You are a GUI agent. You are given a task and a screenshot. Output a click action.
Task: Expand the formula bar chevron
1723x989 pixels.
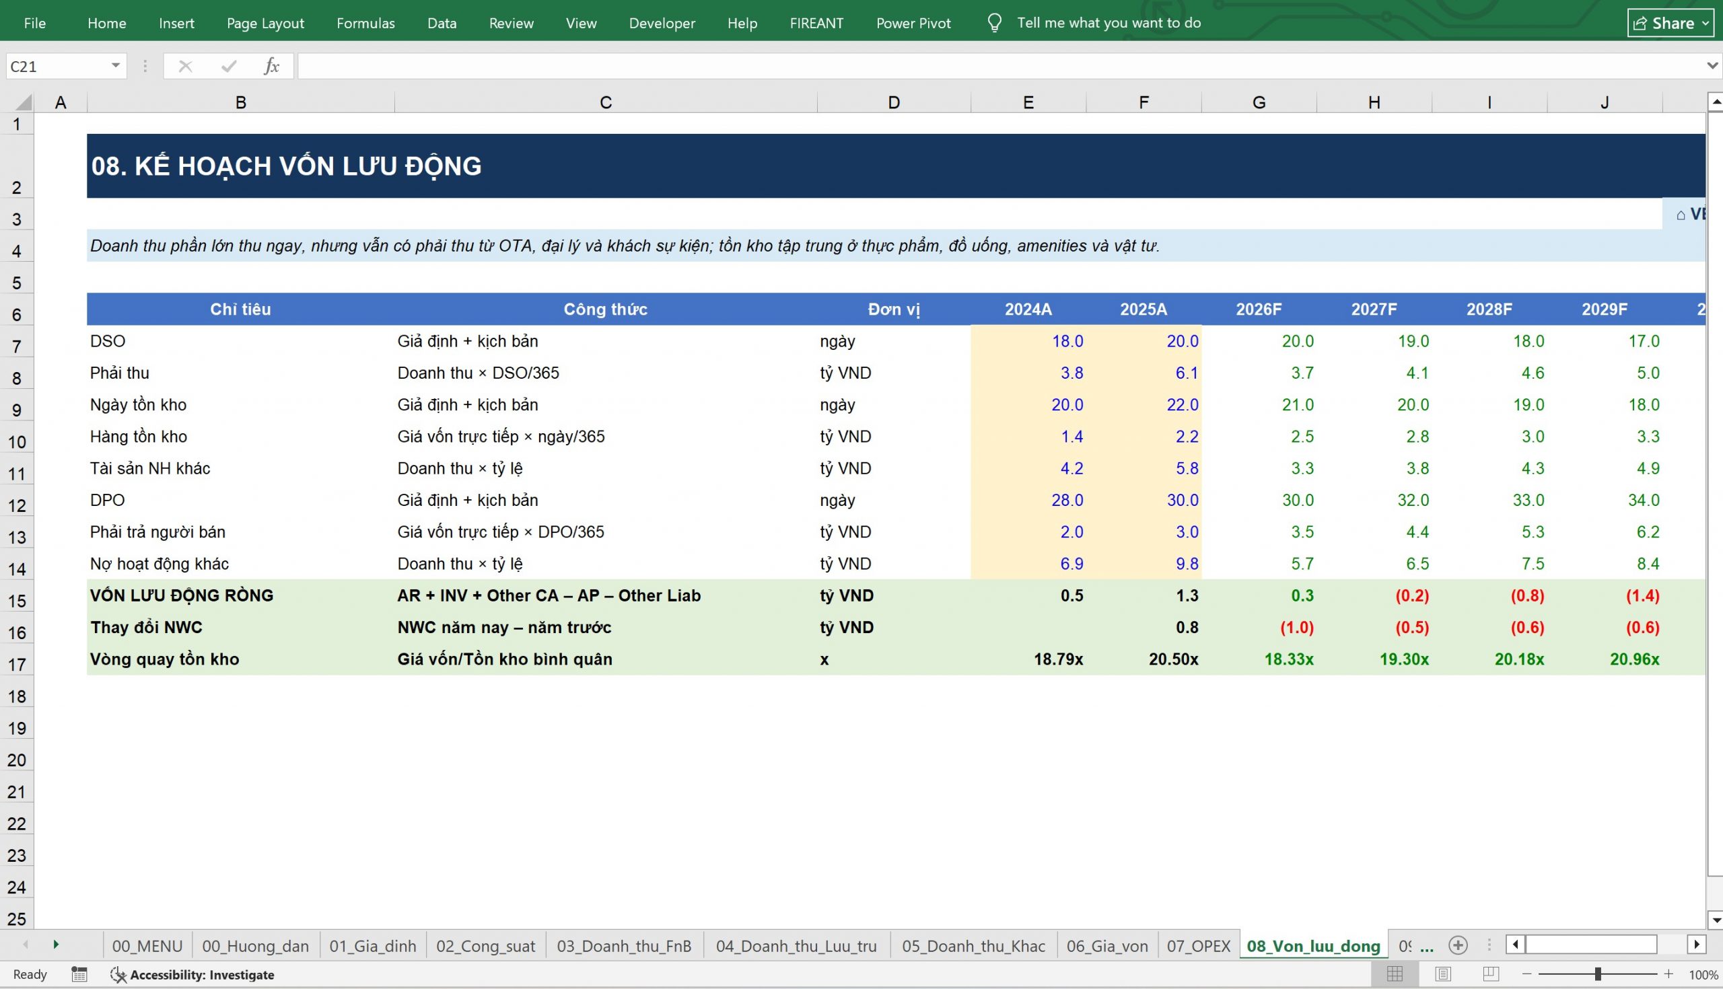pyautogui.click(x=1712, y=66)
